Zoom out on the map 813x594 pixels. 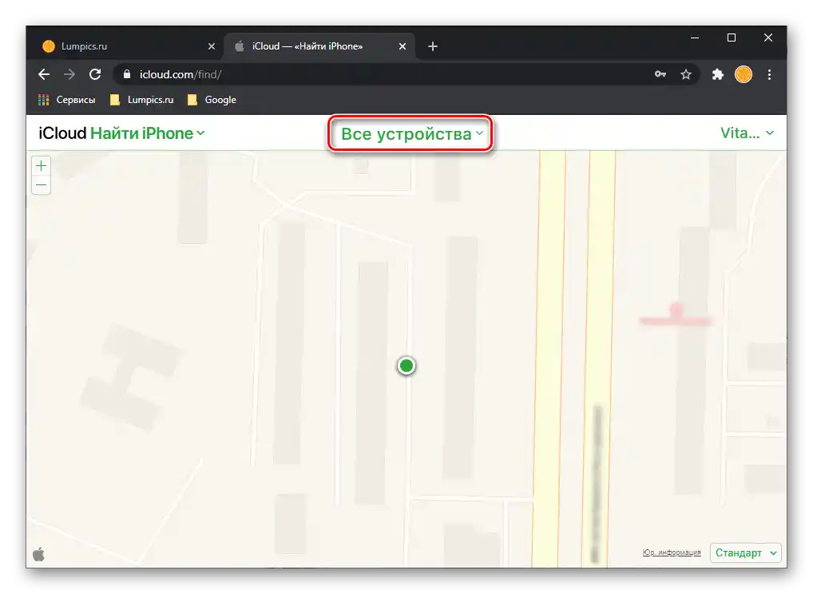click(41, 185)
